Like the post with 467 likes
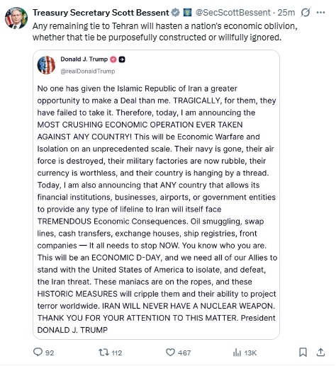The image size is (336, 366). (178, 353)
